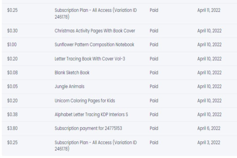
Task: Select the $0.08 amount cell
Action: click(12, 73)
